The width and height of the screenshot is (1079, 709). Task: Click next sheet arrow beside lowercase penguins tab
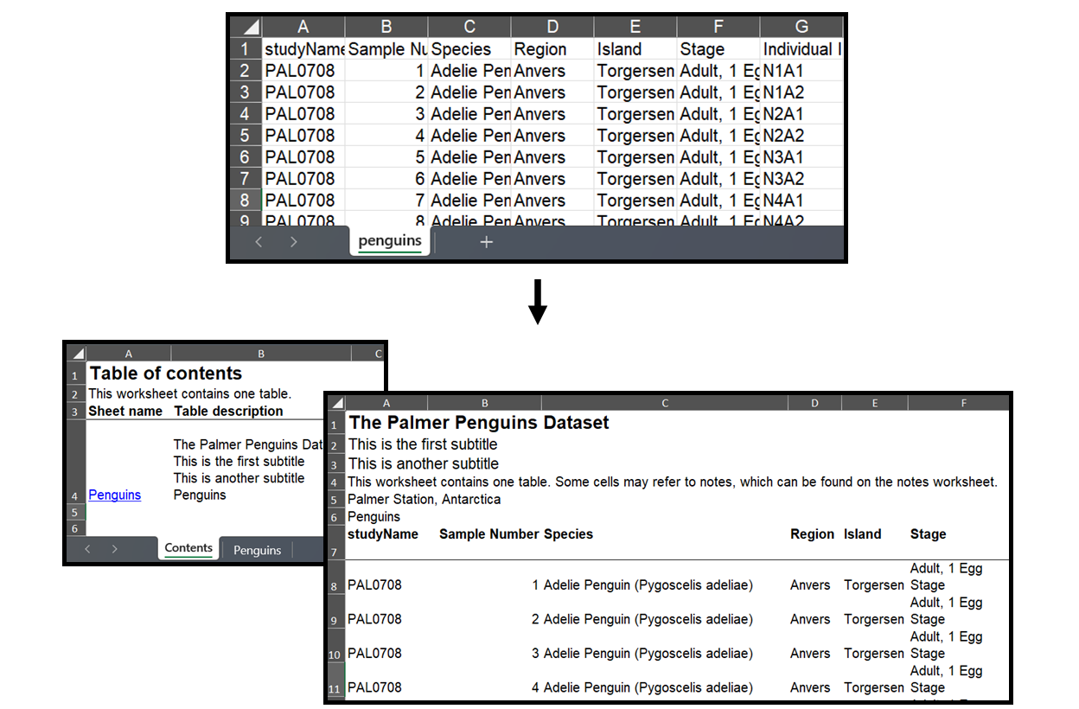click(293, 242)
